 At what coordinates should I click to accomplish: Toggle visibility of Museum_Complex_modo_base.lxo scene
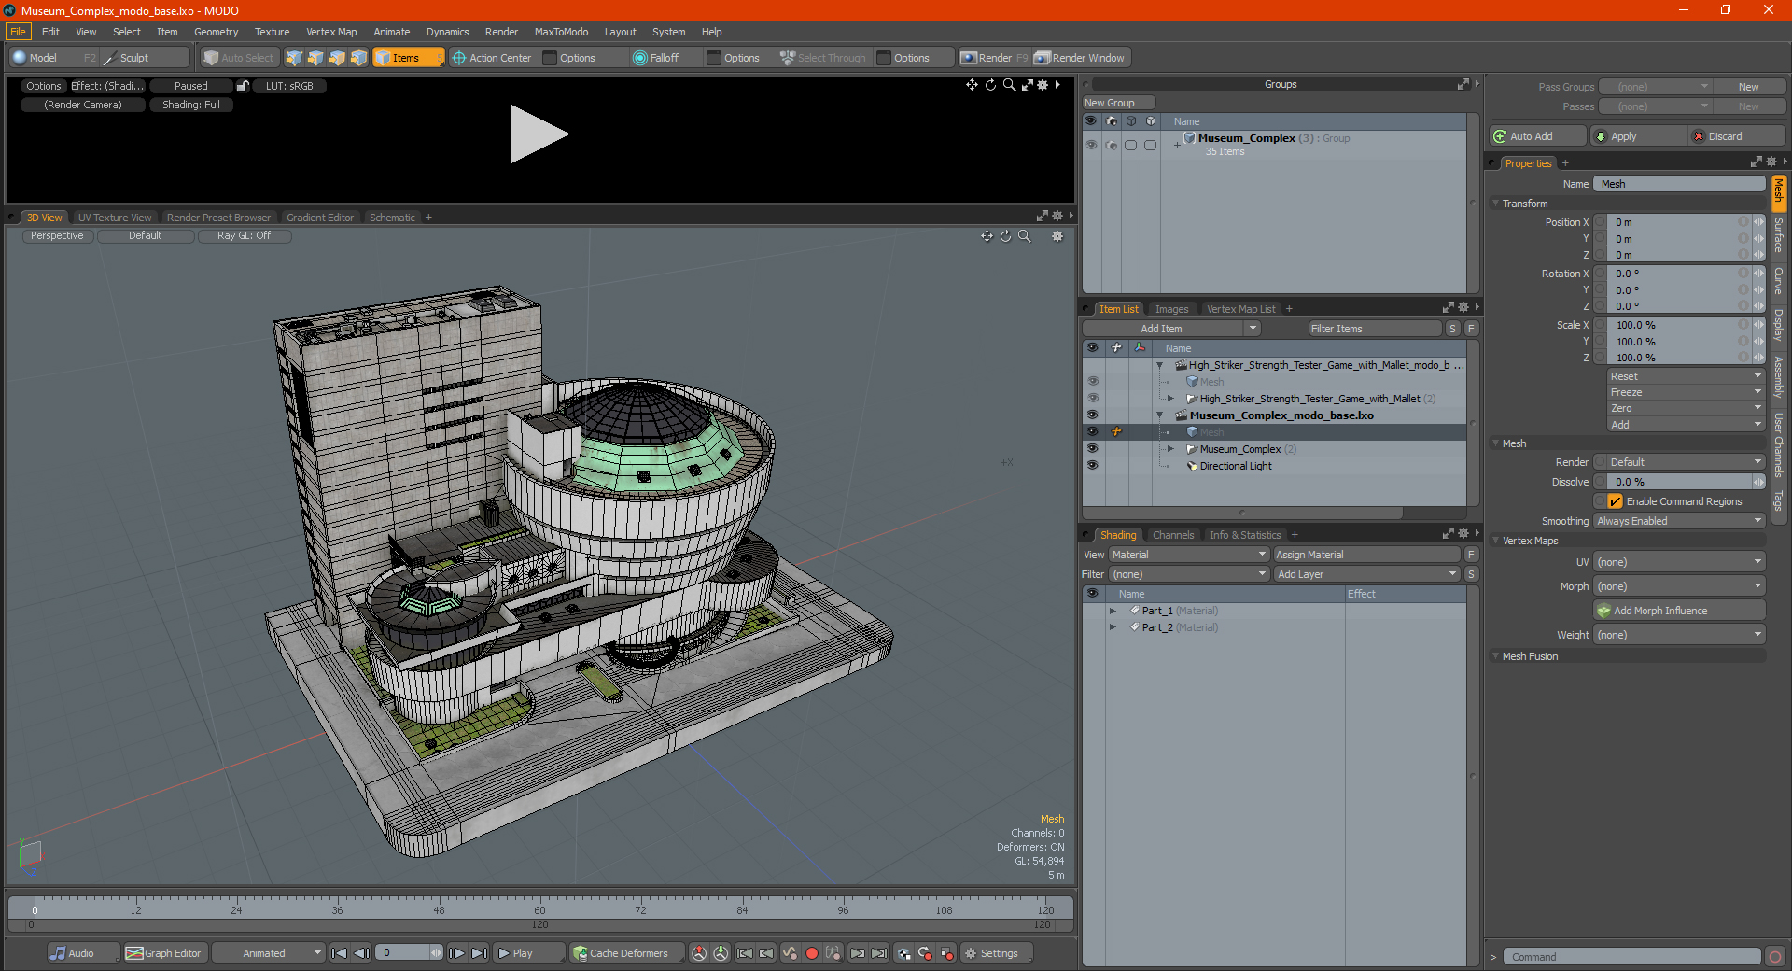click(1092, 415)
